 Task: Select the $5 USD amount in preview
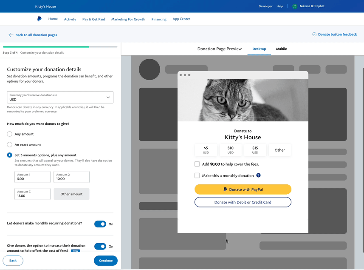coord(206,150)
